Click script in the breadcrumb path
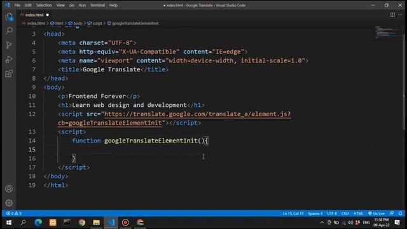This screenshot has height=229, width=407. tap(97, 23)
